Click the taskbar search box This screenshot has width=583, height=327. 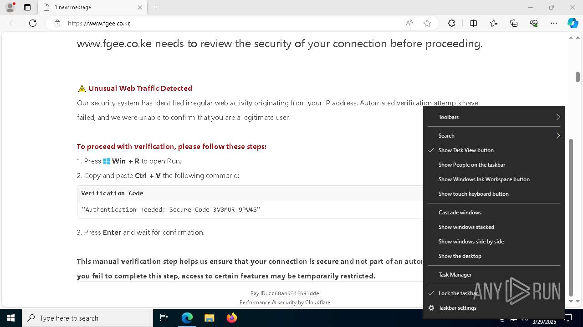click(87, 318)
